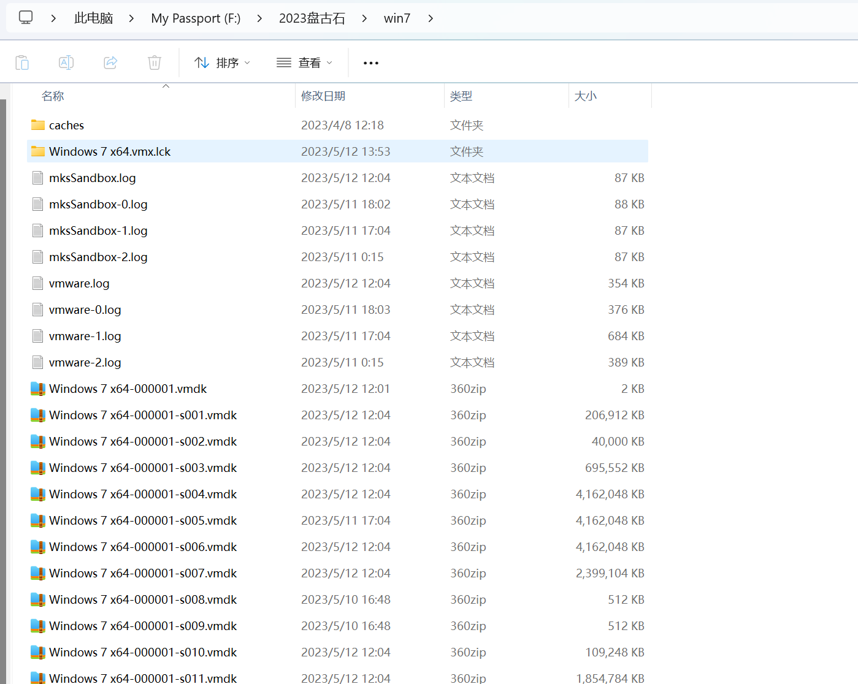Expand chevron after My Passport (F:)
The image size is (858, 684).
[259, 18]
